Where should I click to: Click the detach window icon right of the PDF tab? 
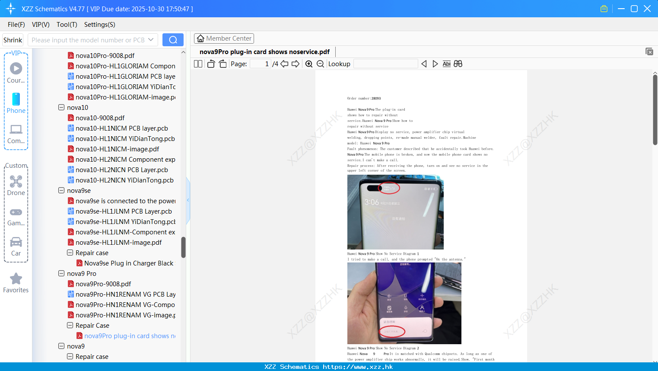point(649,51)
